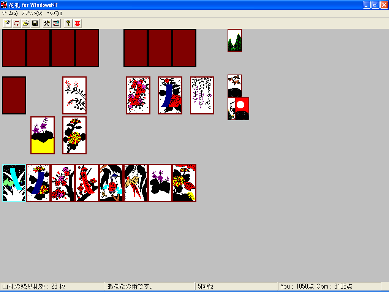Viewport: 389px width, 292px height.
Task: Click the bush clover card on the table
Action: 74,95
